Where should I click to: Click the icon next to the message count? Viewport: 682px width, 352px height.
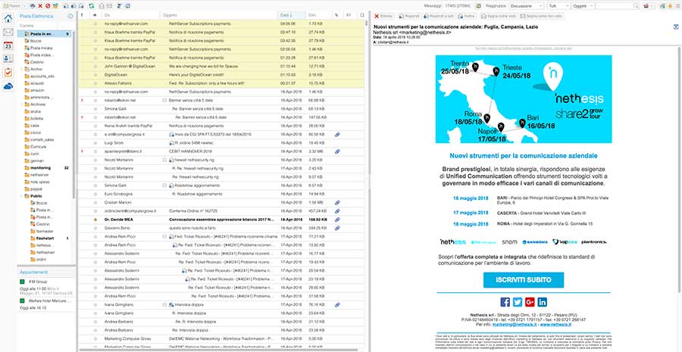click(478, 6)
